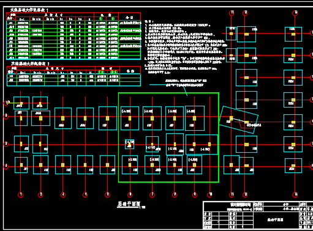Click axis bubble 2 at the bottom
The image size is (313, 231).
tap(40, 195)
